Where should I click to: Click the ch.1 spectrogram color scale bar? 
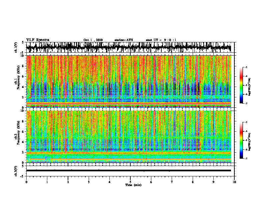coord(241,85)
